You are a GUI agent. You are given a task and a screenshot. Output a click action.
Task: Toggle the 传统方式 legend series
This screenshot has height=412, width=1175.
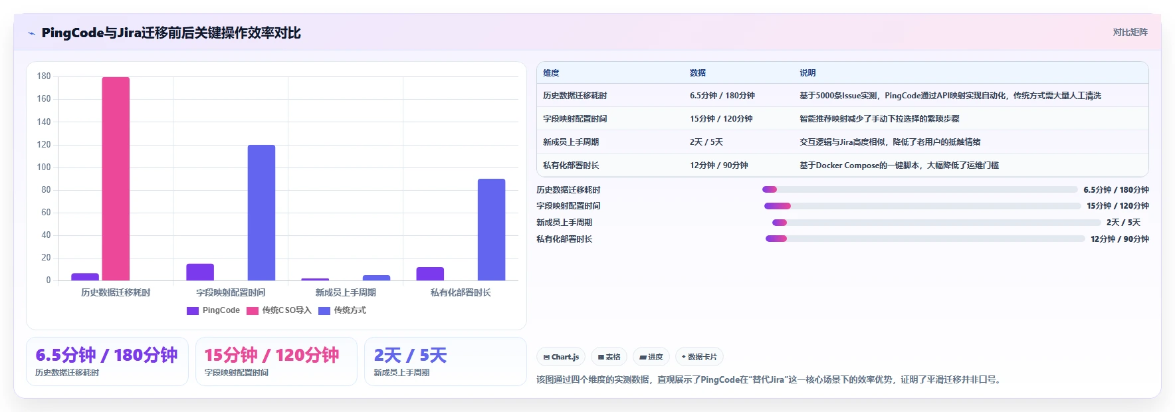pos(342,310)
